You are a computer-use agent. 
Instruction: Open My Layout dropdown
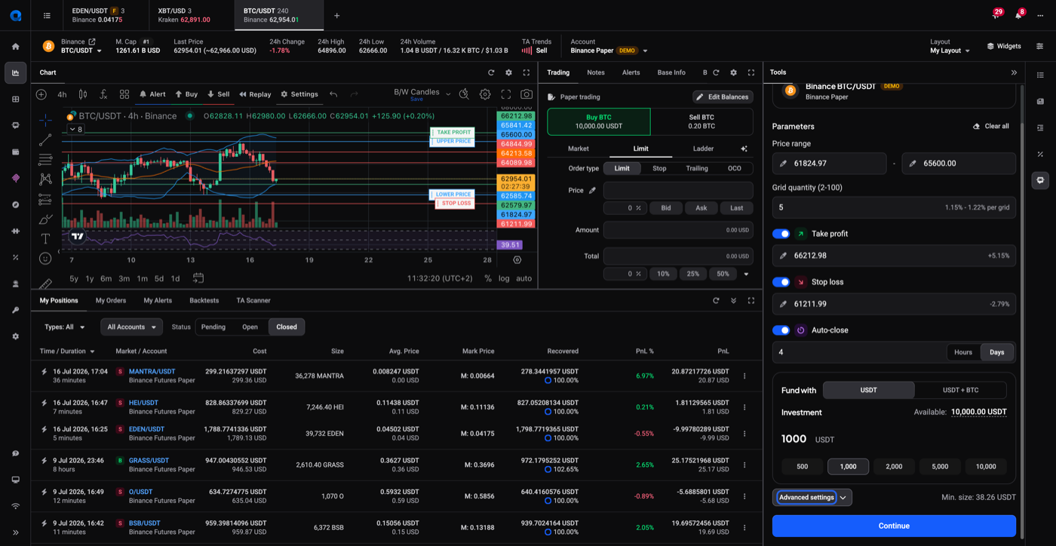pos(950,51)
